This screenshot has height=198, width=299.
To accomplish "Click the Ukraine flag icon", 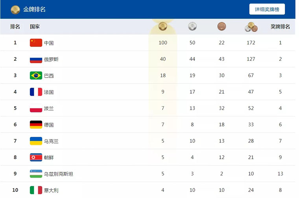I will click(36, 141).
